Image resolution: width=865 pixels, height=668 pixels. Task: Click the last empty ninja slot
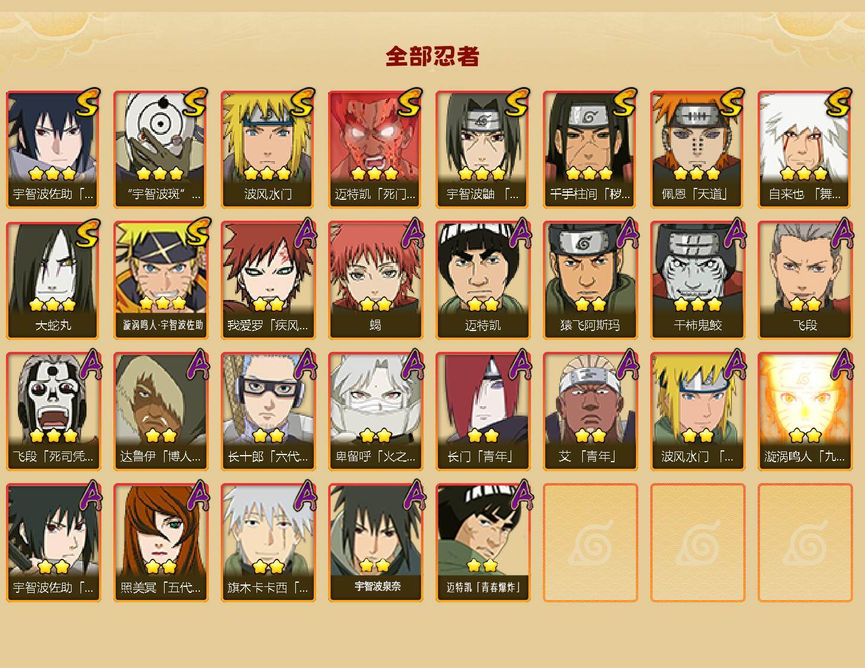pyautogui.click(x=805, y=543)
